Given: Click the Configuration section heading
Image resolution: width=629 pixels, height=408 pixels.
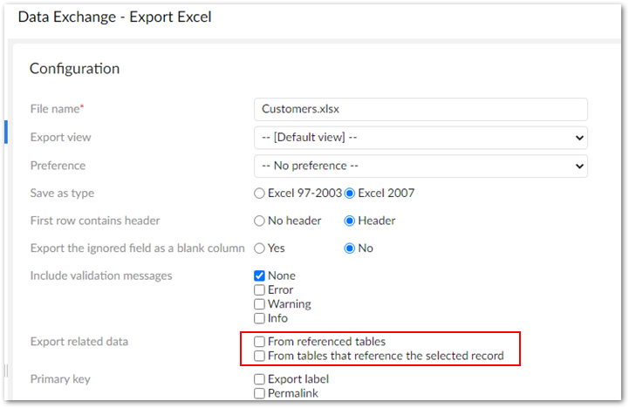Looking at the screenshot, I should (x=74, y=68).
